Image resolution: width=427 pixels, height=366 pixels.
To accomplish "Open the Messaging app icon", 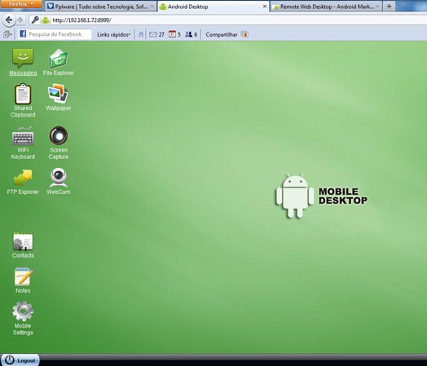I will [23, 58].
